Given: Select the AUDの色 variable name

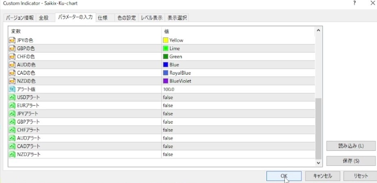Looking at the screenshot, I should (x=26, y=65).
